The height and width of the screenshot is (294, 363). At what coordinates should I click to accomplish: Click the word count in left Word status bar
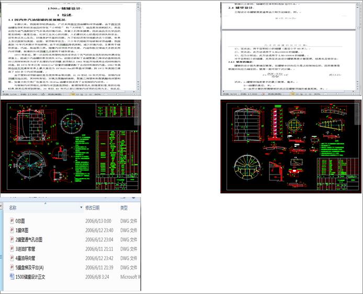point(28,94)
